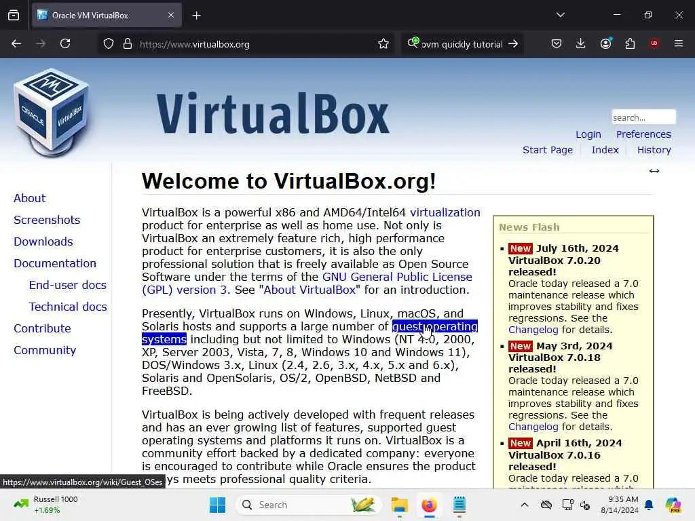
Task: Open the Preferences link
Action: (x=643, y=134)
